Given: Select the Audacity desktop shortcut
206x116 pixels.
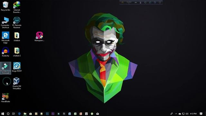Looking at the screenshot, I should pyautogui.click(x=5, y=52).
